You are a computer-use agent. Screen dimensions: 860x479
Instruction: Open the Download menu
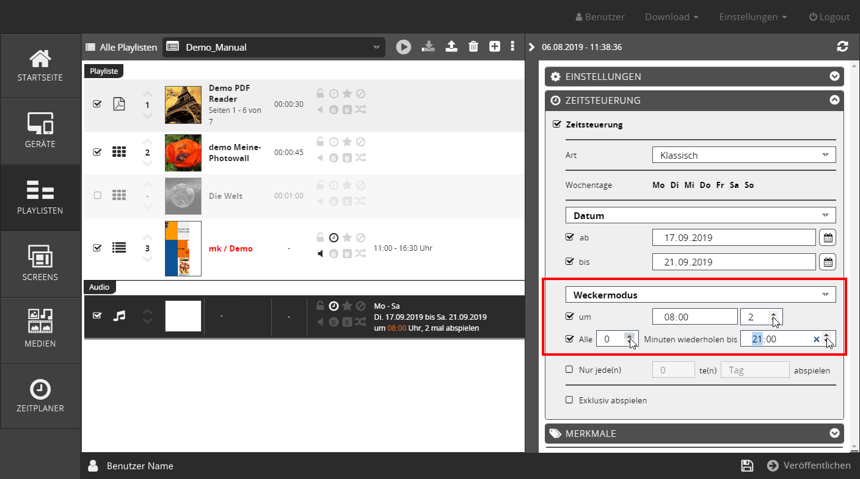click(671, 17)
